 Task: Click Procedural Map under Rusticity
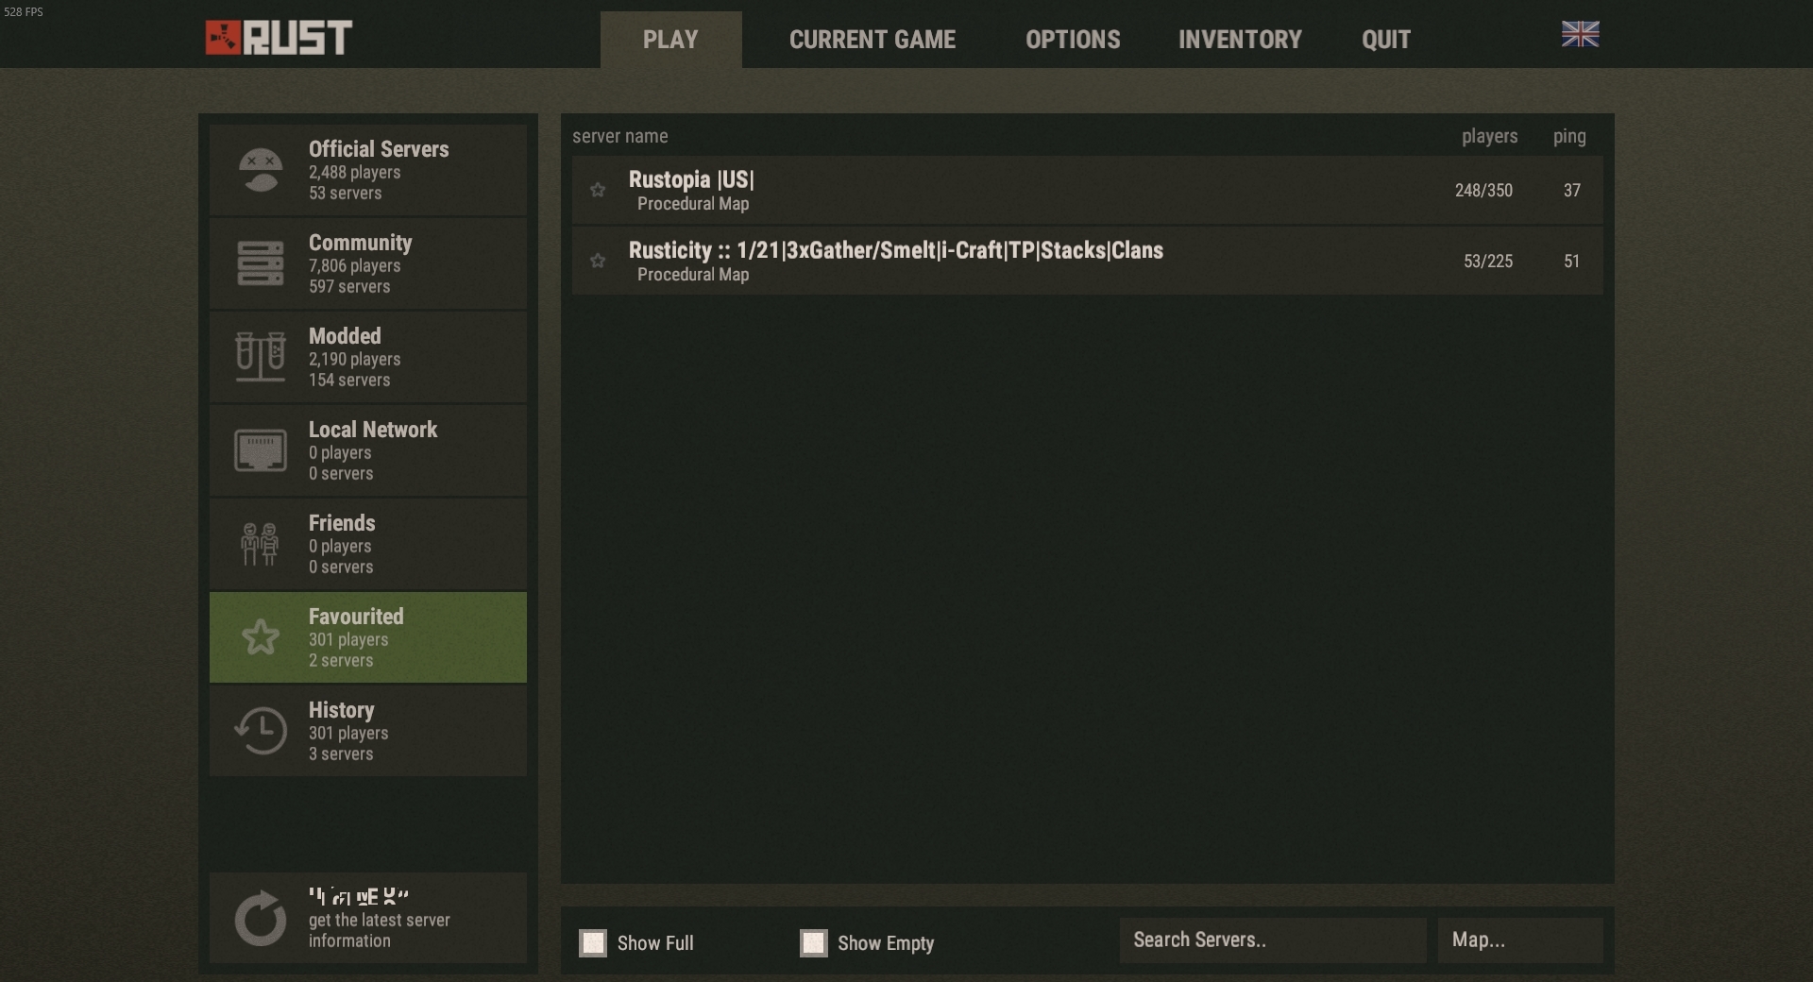(x=693, y=275)
